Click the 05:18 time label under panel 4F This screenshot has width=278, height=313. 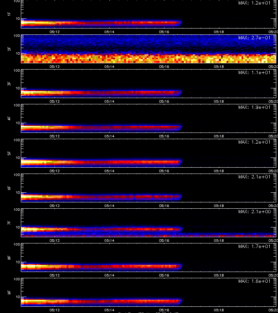[219, 136]
